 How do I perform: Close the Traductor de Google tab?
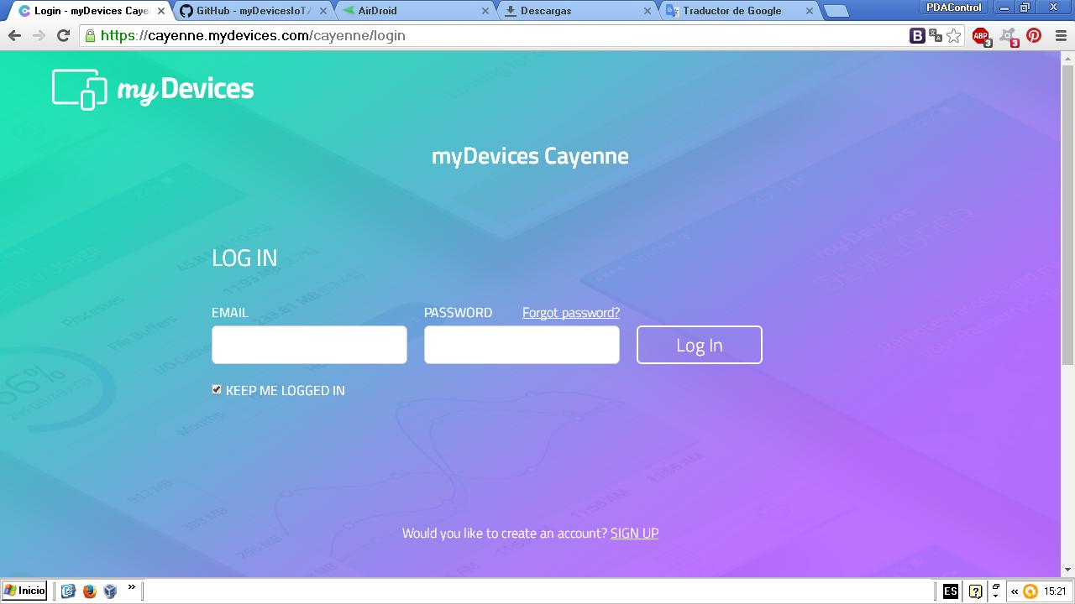(810, 11)
